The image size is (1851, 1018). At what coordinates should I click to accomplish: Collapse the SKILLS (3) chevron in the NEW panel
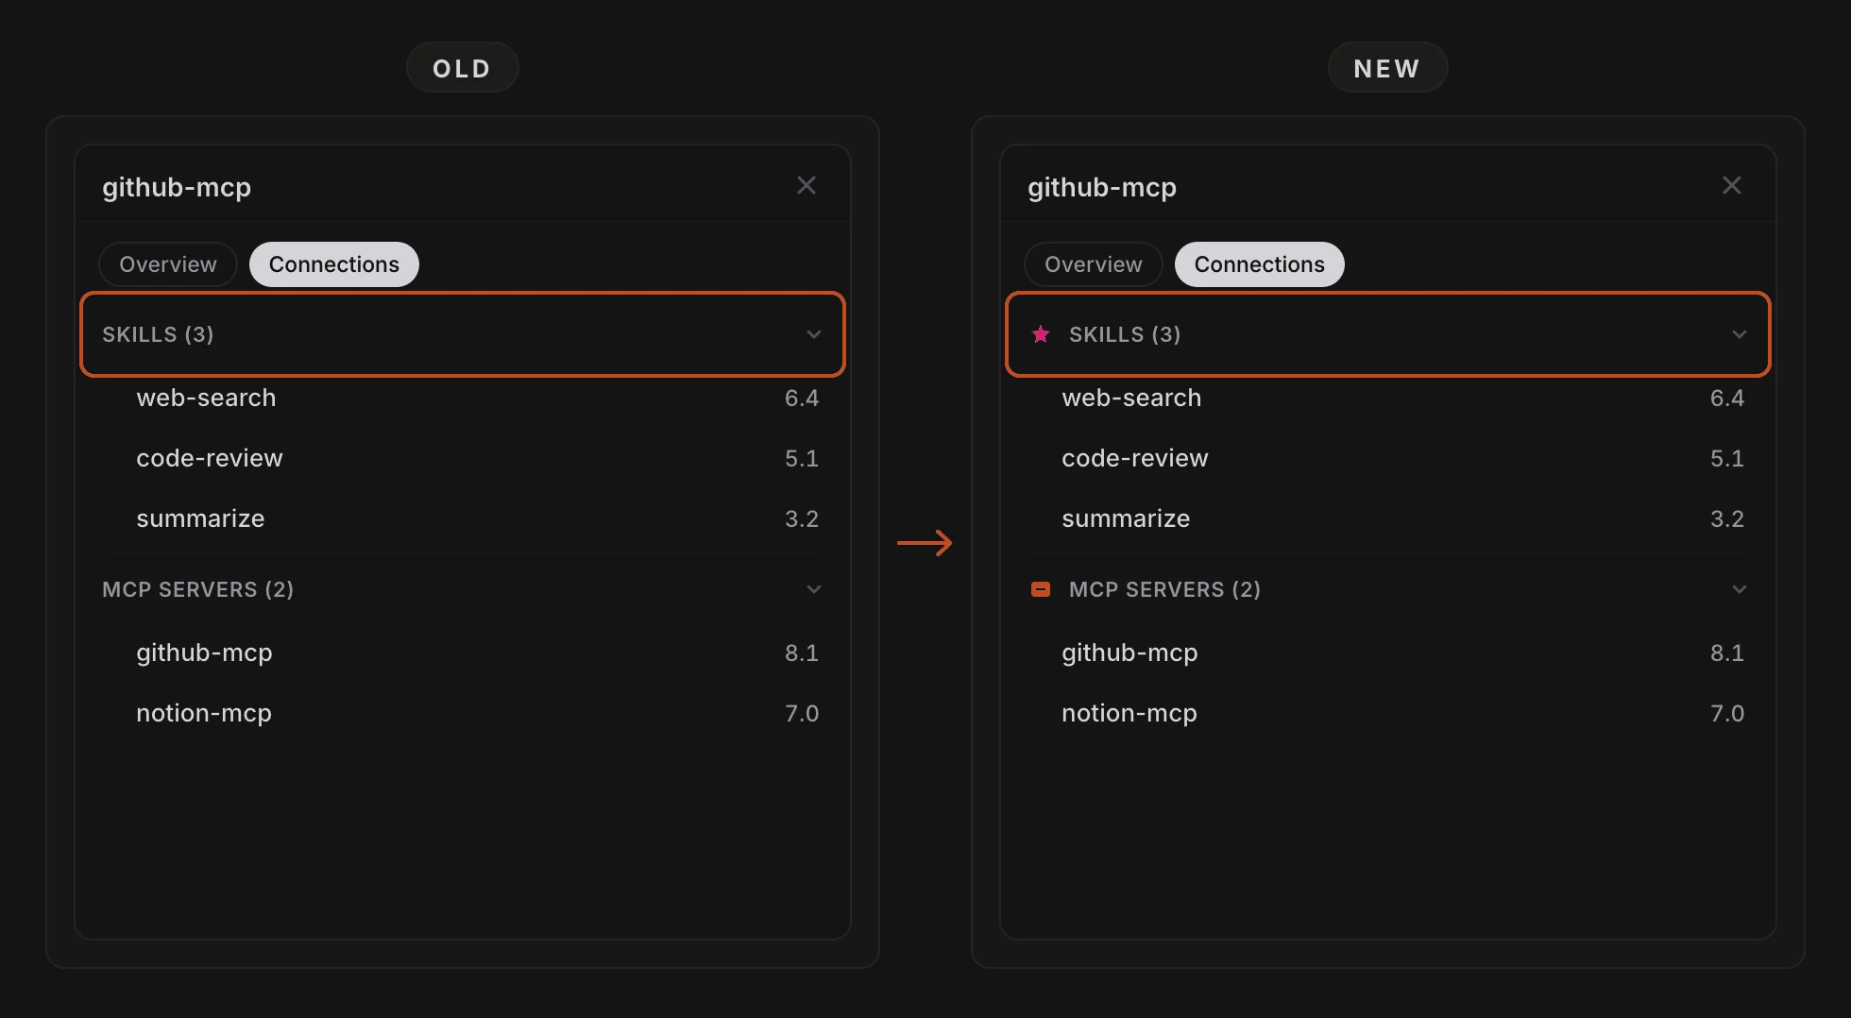(1740, 334)
